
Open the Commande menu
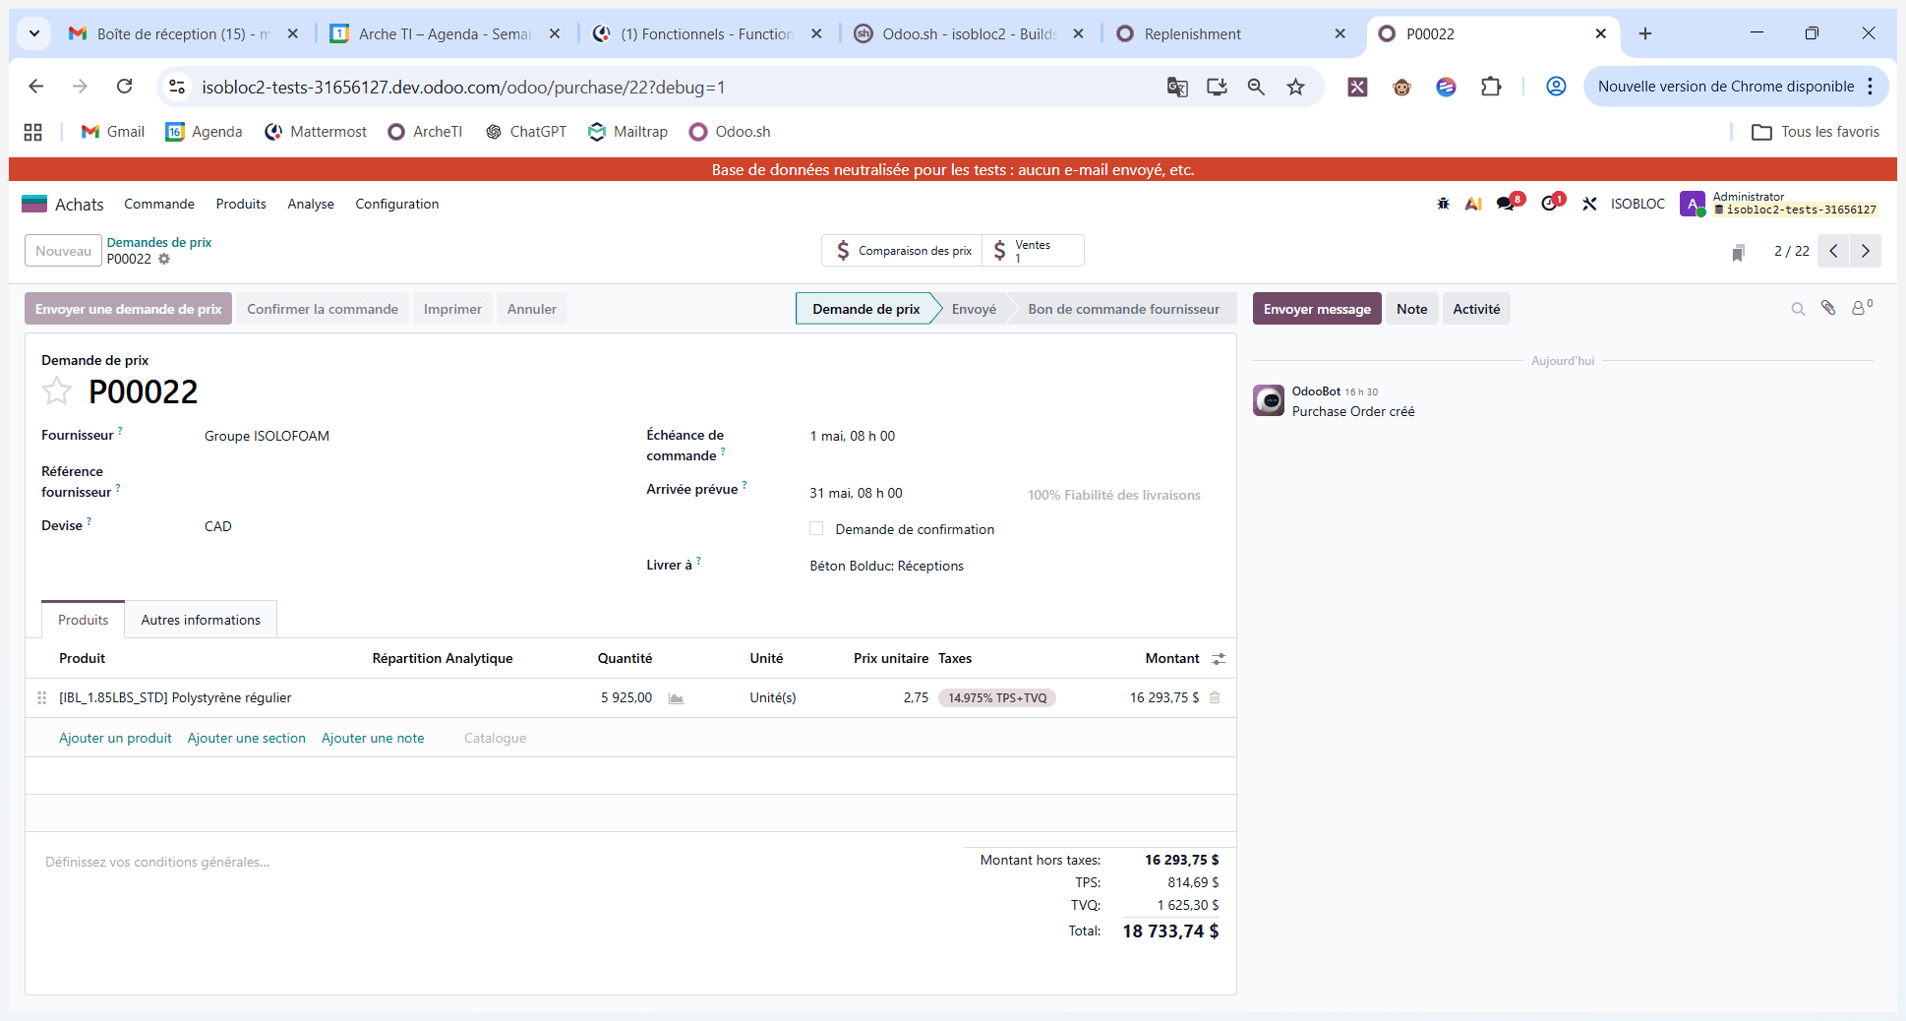[x=159, y=204]
